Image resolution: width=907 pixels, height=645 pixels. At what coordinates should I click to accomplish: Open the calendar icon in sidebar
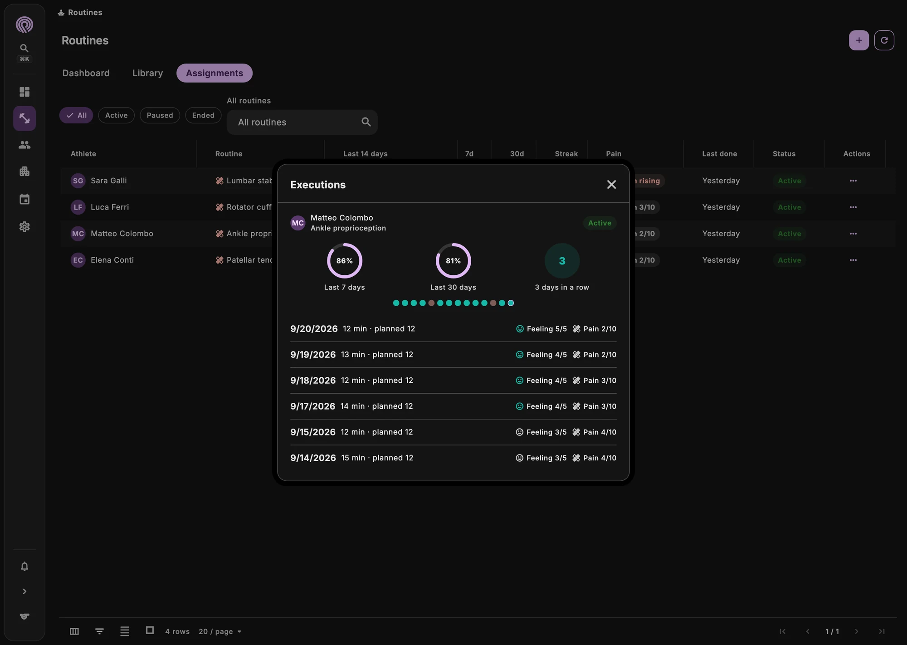tap(24, 199)
